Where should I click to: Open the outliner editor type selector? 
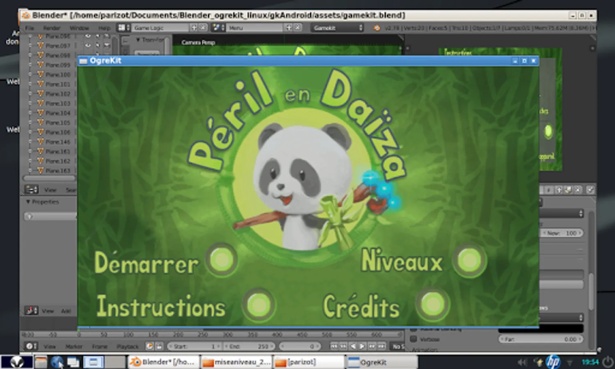point(32,189)
